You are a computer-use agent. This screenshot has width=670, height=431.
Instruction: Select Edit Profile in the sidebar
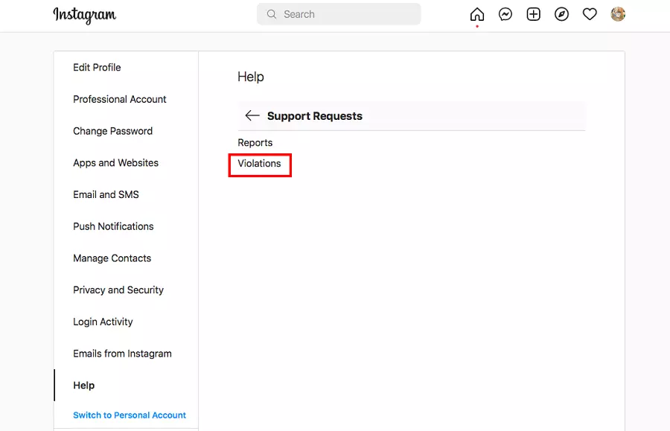click(97, 68)
